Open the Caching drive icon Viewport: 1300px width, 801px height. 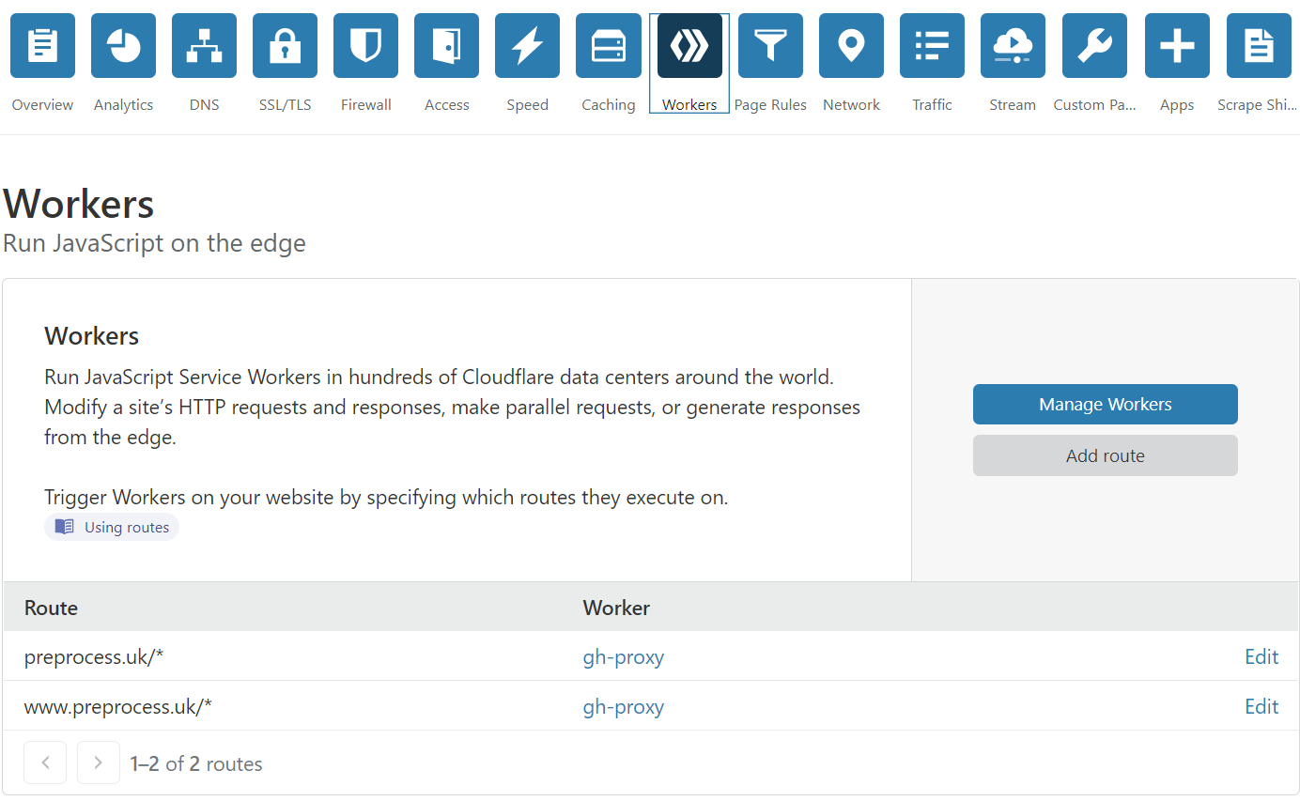click(x=608, y=45)
